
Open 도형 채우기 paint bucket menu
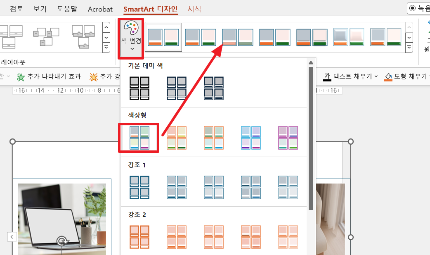(x=407, y=76)
